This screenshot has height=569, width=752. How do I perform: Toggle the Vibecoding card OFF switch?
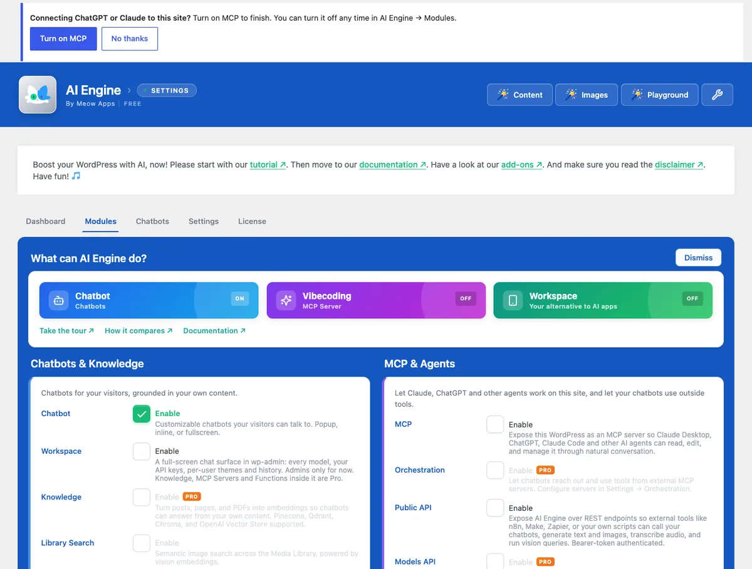[x=466, y=298]
